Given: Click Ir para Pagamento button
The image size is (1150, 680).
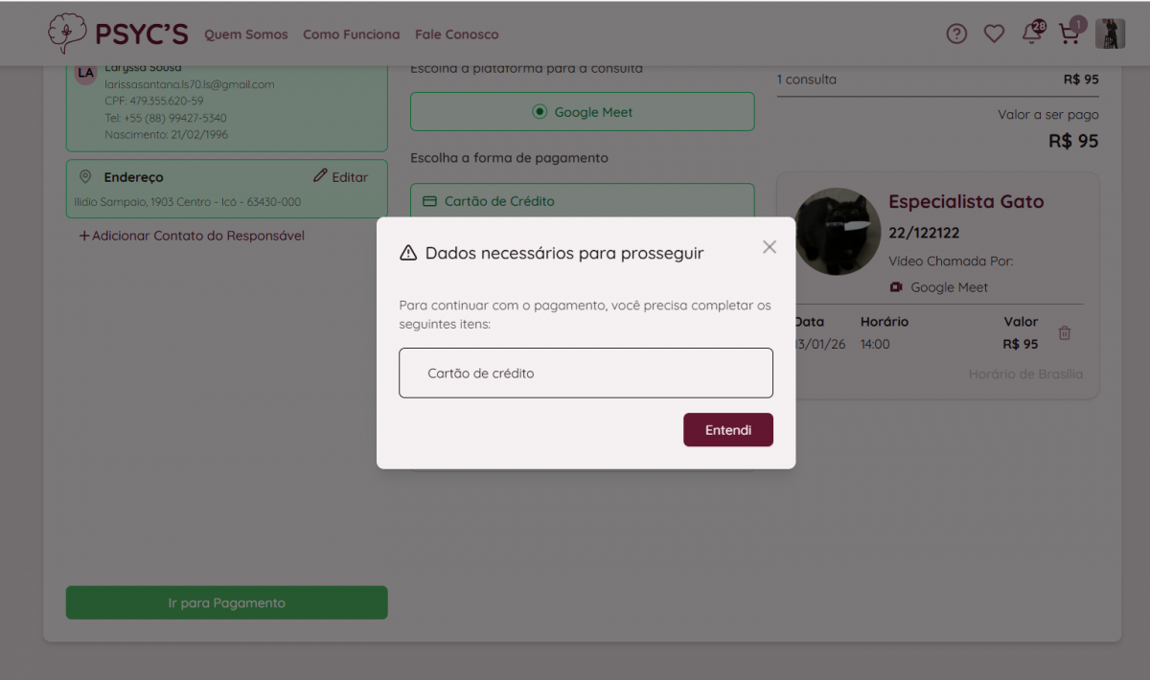Looking at the screenshot, I should [226, 603].
